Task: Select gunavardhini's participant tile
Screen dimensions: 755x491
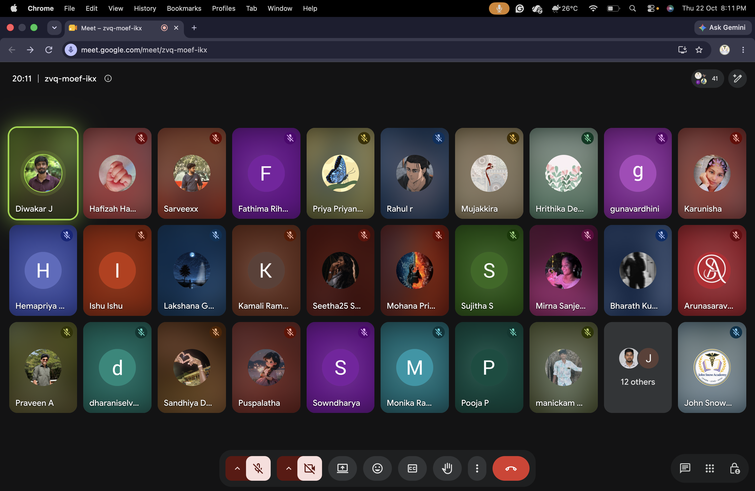Action: coord(638,173)
